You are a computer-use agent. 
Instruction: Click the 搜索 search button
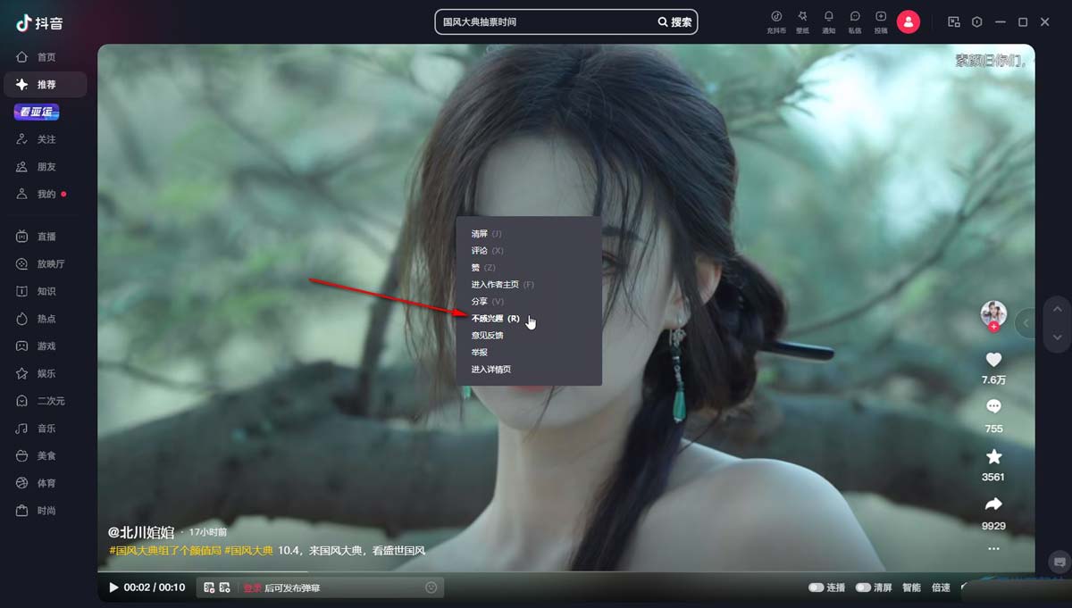click(x=675, y=22)
